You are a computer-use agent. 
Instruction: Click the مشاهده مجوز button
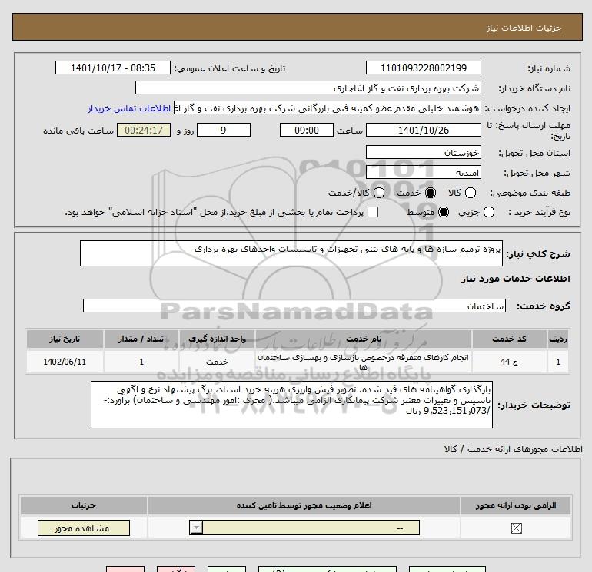pos(84,528)
